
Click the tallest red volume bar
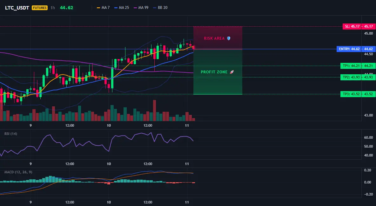click(154, 110)
